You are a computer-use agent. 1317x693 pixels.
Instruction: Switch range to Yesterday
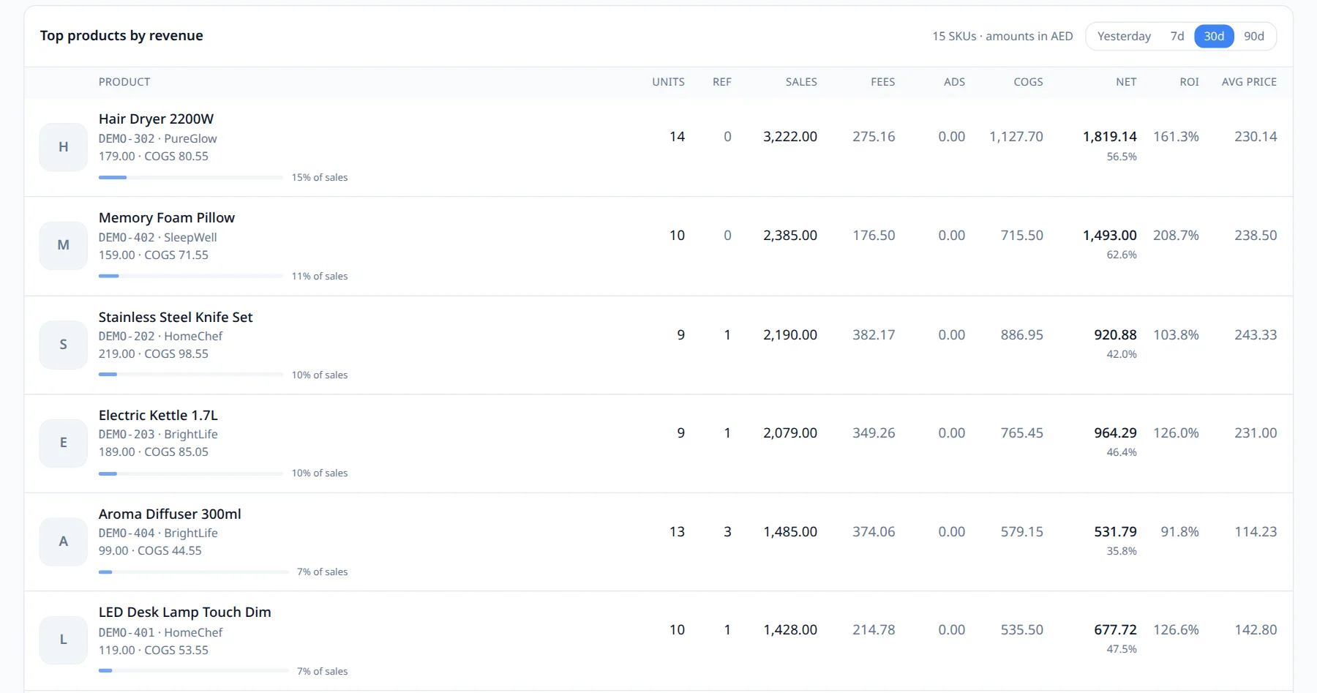[x=1124, y=36]
